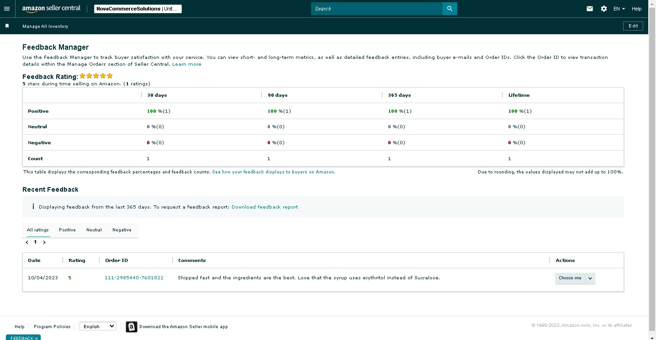The height and width of the screenshot is (340, 656).
Task: Open See how your feedback displays link
Action: (273, 172)
